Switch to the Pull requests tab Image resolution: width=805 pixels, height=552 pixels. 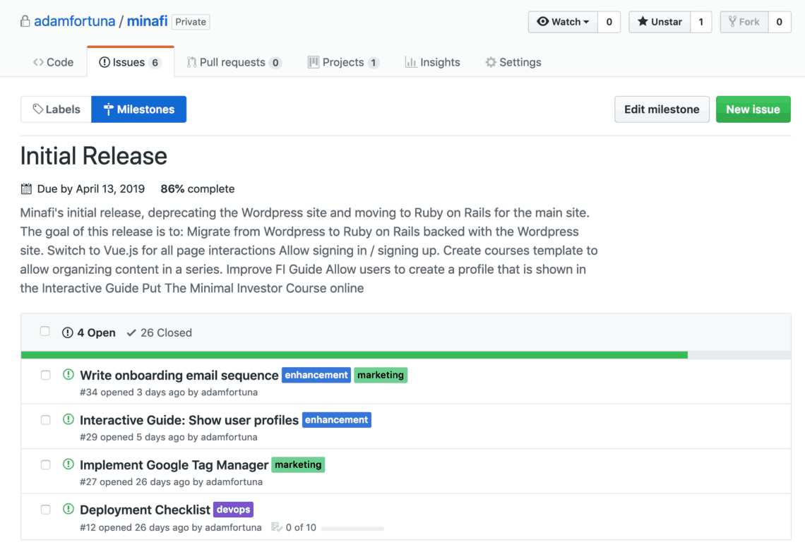click(x=234, y=62)
